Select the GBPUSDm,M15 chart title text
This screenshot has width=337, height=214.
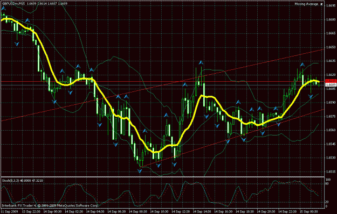(x=13, y=4)
